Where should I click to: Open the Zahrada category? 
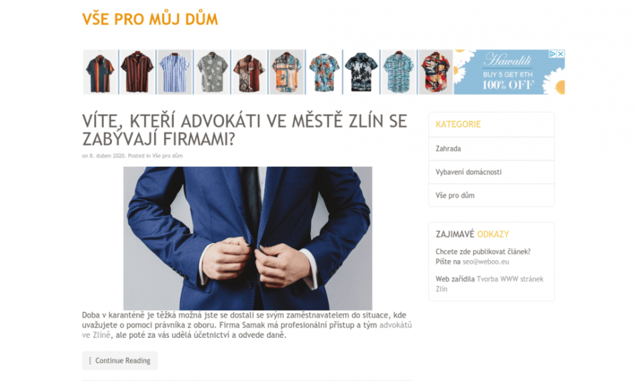[448, 149]
